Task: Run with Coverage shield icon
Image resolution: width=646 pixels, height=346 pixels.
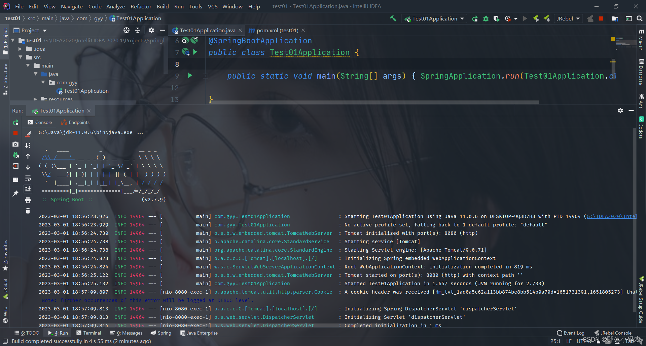Action: 496,19
